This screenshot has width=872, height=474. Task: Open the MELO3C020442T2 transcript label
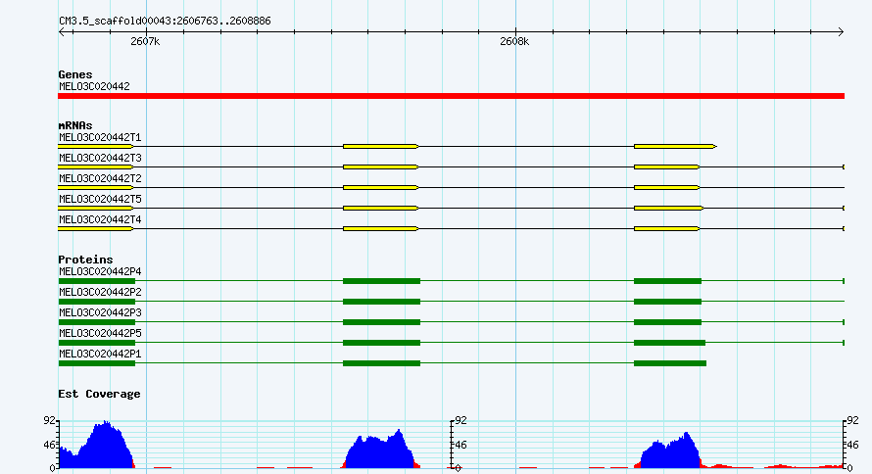tap(100, 179)
